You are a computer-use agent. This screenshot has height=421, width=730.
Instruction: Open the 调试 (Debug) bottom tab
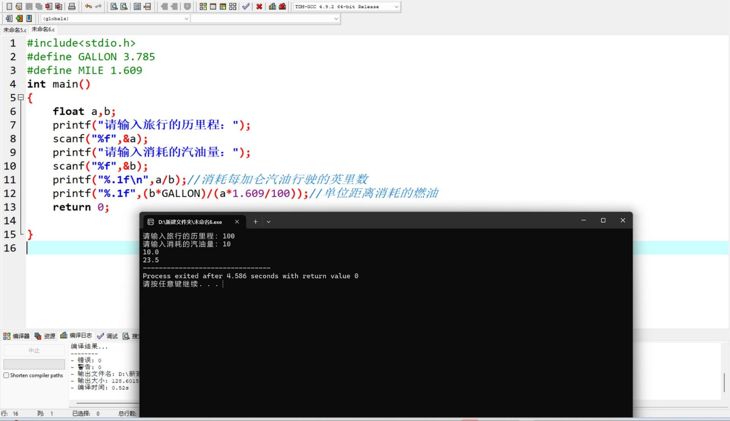coord(108,336)
